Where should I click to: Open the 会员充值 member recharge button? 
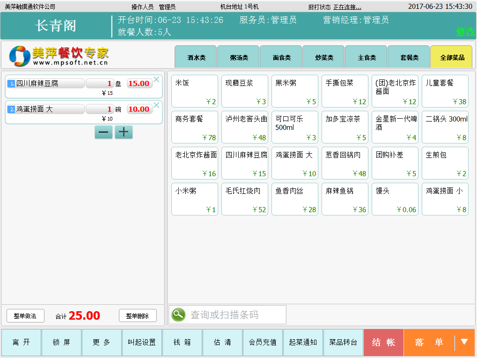pyautogui.click(x=263, y=343)
